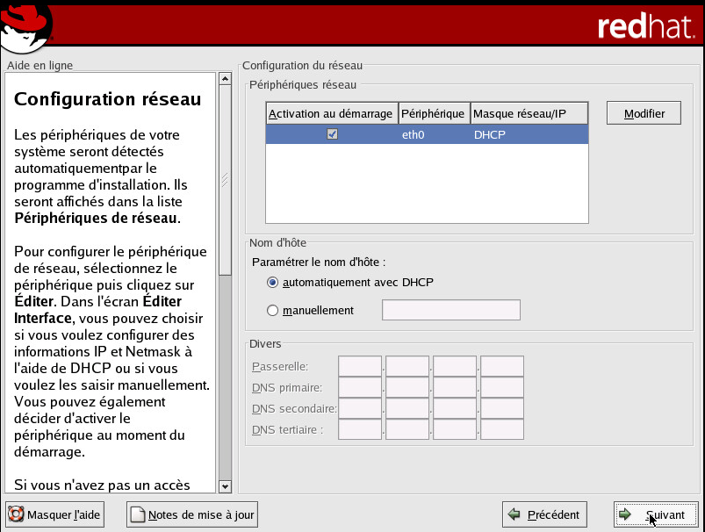Click the pane divider grip handle
The image size is (705, 532).
(225, 180)
